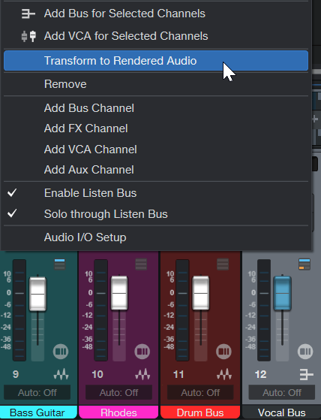
Task: Click the Bass Guitar instrument waveform icon
Action: 61,374
